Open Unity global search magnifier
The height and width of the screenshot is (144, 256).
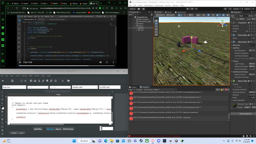click(x=230, y=9)
